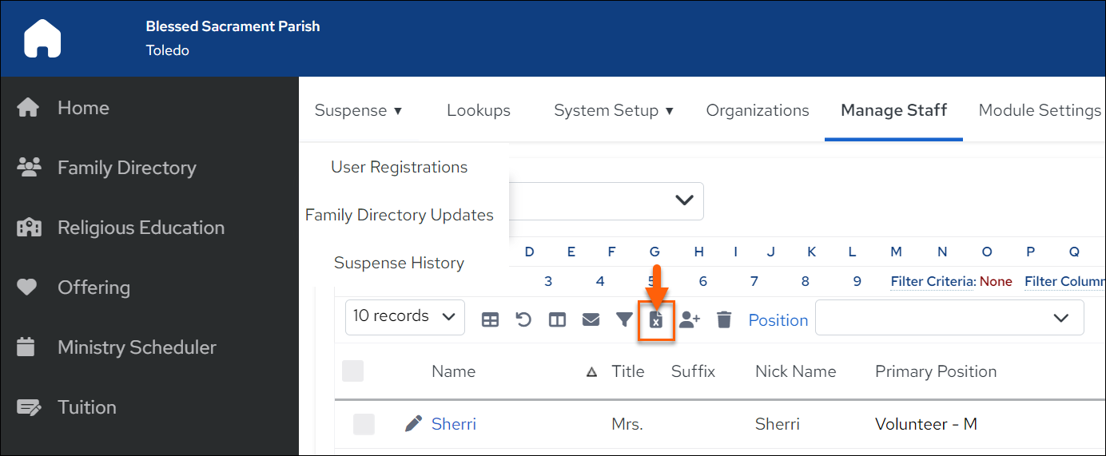This screenshot has height=456, width=1106.
Task: Click Filter Criteria link
Action: coord(933,281)
